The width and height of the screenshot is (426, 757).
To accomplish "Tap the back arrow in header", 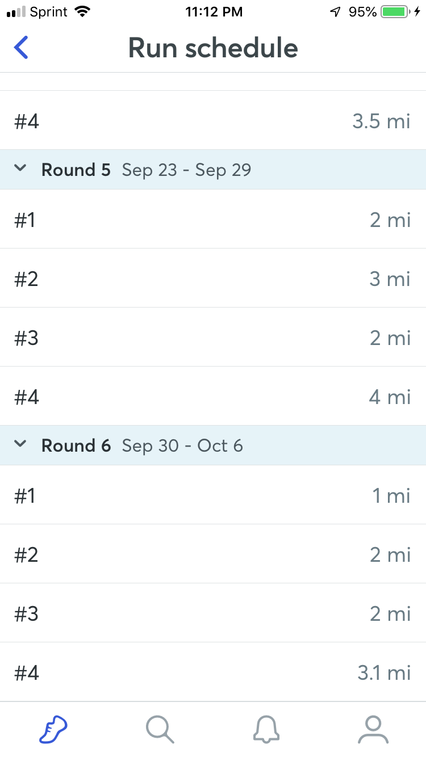I will (22, 48).
